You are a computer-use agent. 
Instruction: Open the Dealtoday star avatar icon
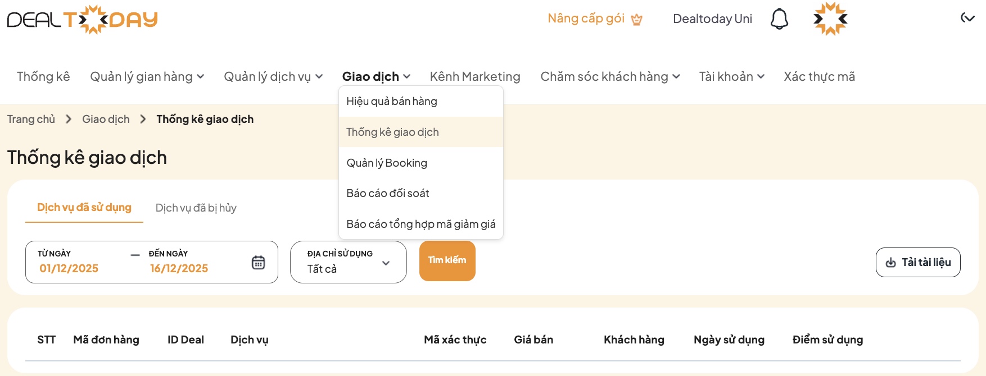point(830,19)
